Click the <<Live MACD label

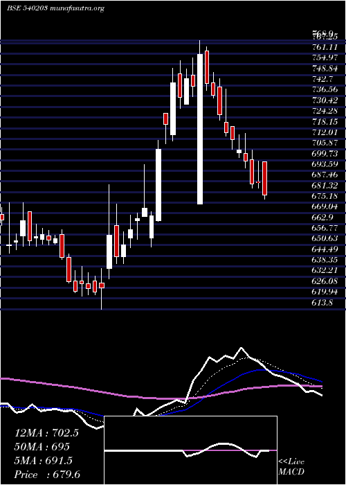coord(291,467)
